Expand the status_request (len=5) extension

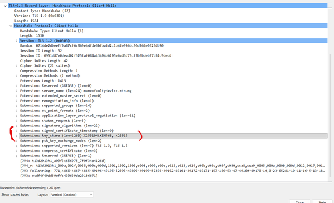point(16,121)
